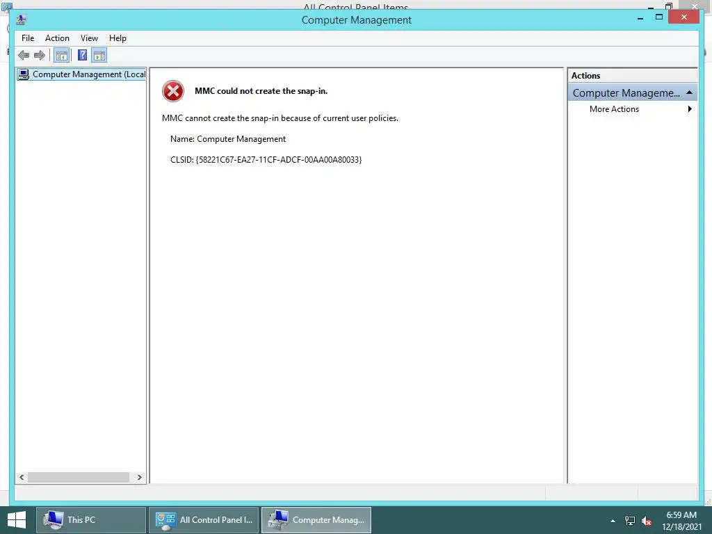Expand More Actions submenu arrow
Viewport: 712px width, 534px height.
(x=690, y=109)
